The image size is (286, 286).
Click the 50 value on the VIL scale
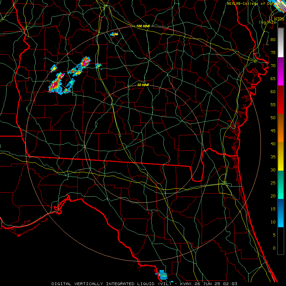click(x=273, y=118)
